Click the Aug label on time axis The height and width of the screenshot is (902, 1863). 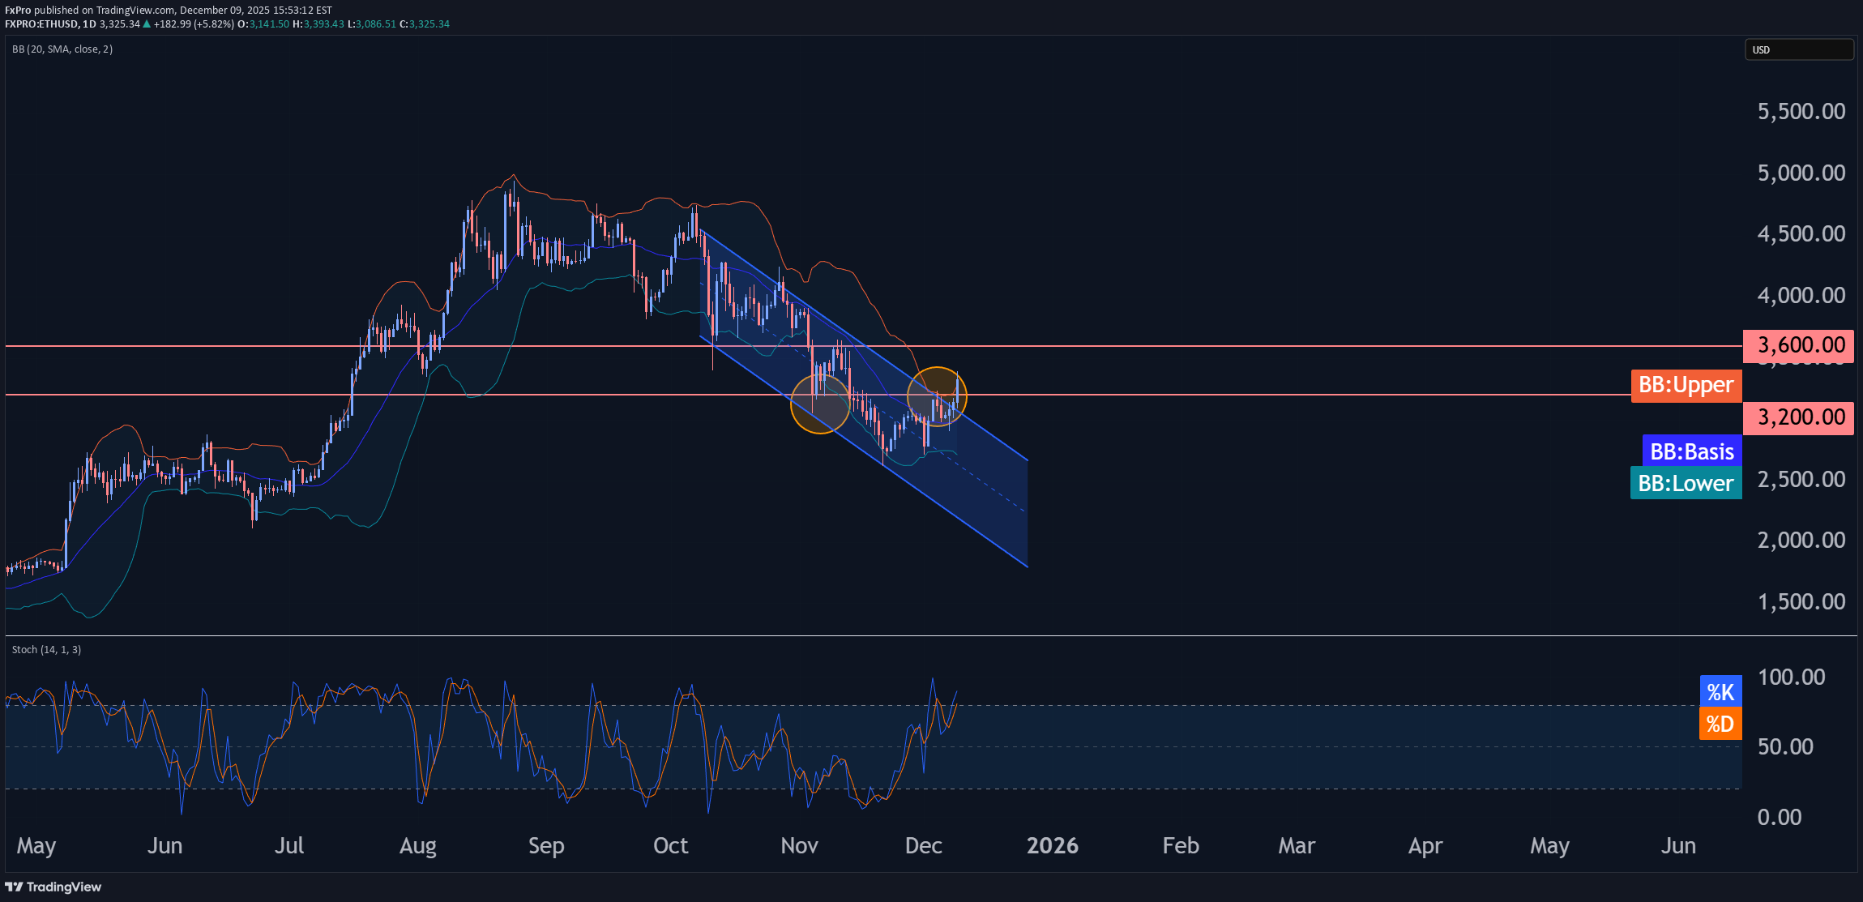(417, 846)
